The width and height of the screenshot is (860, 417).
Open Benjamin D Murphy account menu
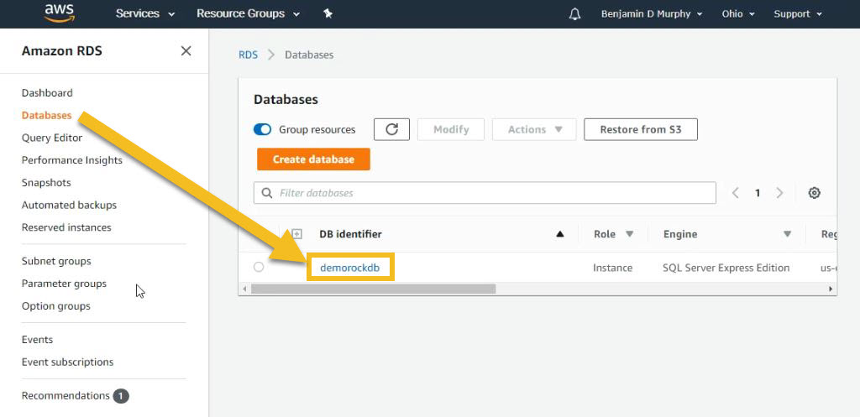coord(652,14)
